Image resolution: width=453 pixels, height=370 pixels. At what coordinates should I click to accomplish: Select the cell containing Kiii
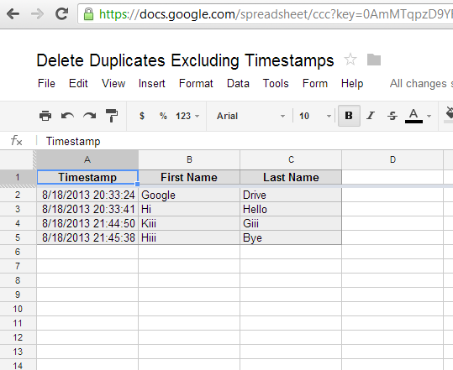[x=189, y=223]
